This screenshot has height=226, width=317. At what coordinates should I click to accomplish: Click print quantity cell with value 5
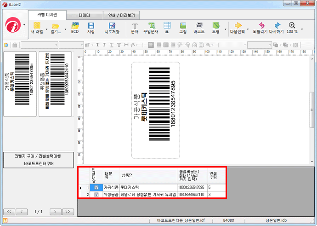[x=216, y=187]
